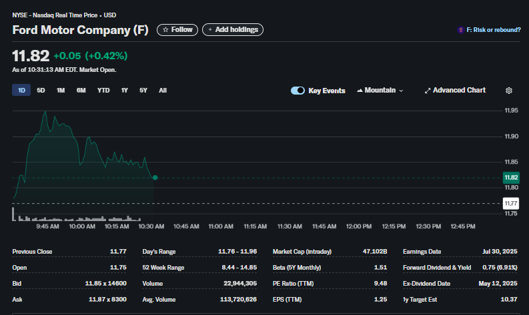Click the 'Market Cap (intraday)' label
Screen dimensions: 529x315
click(x=302, y=251)
